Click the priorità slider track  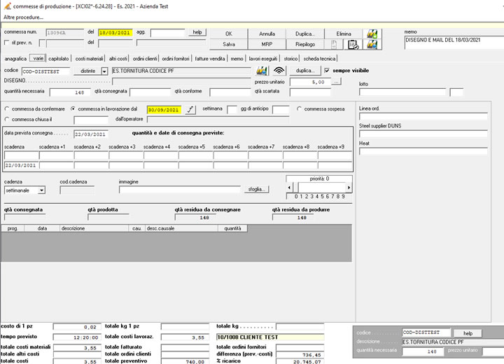tap(319, 187)
